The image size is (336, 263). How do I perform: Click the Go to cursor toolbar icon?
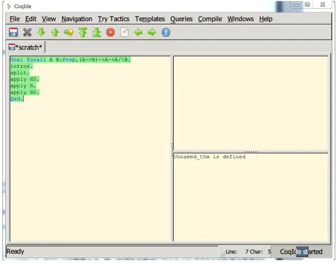[x=69, y=32]
